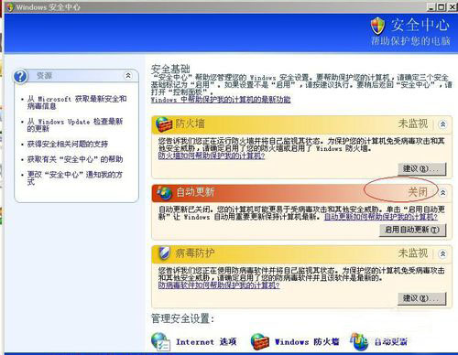Close the Windows 安全中心 window

pos(453,7)
